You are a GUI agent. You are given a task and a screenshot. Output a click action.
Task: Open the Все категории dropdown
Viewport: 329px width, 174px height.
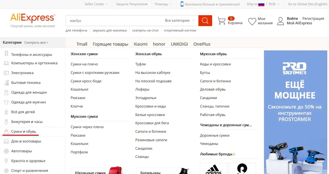179,21
